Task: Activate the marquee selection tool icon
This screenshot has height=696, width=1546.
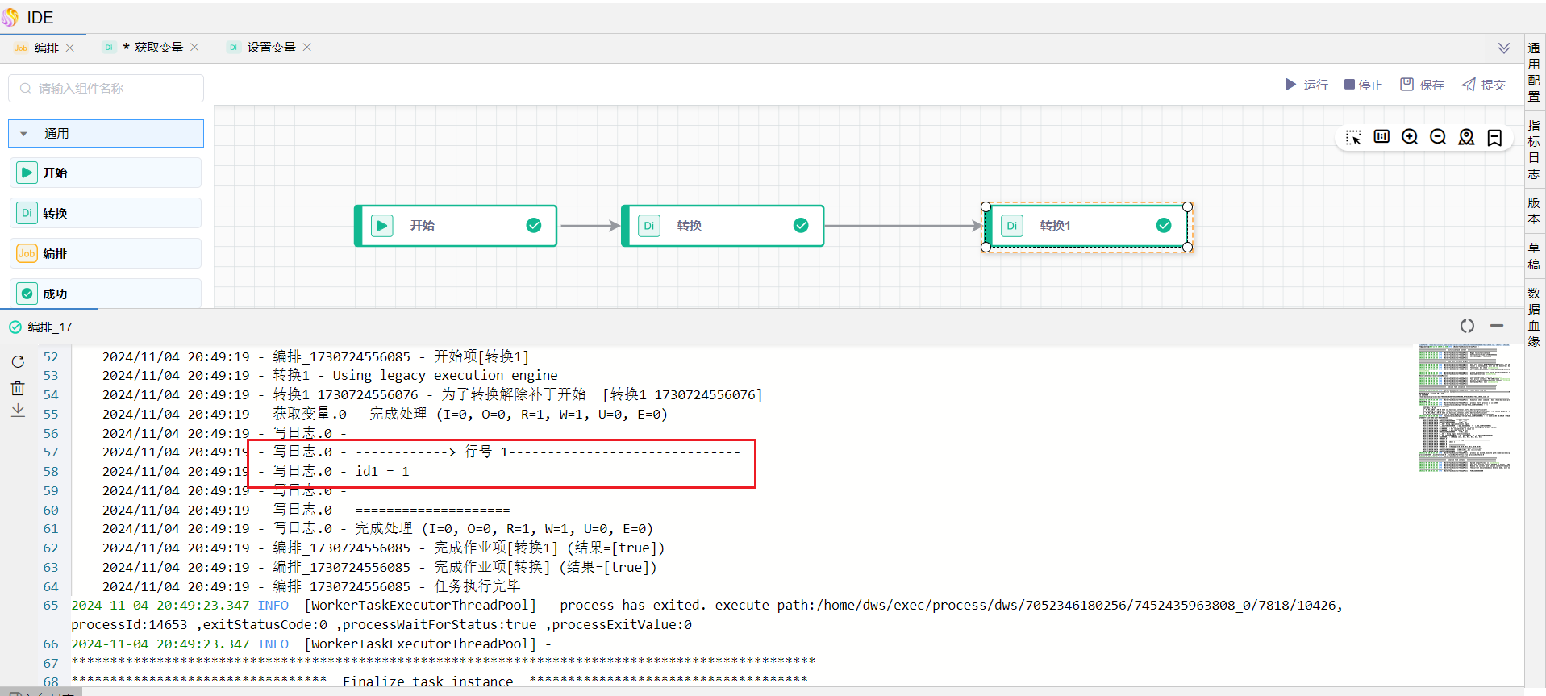Action: coord(1353,138)
